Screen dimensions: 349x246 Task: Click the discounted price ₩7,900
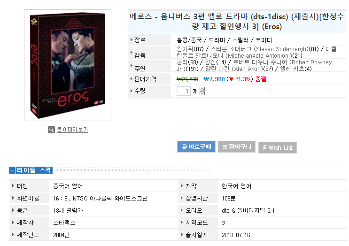[214, 79]
